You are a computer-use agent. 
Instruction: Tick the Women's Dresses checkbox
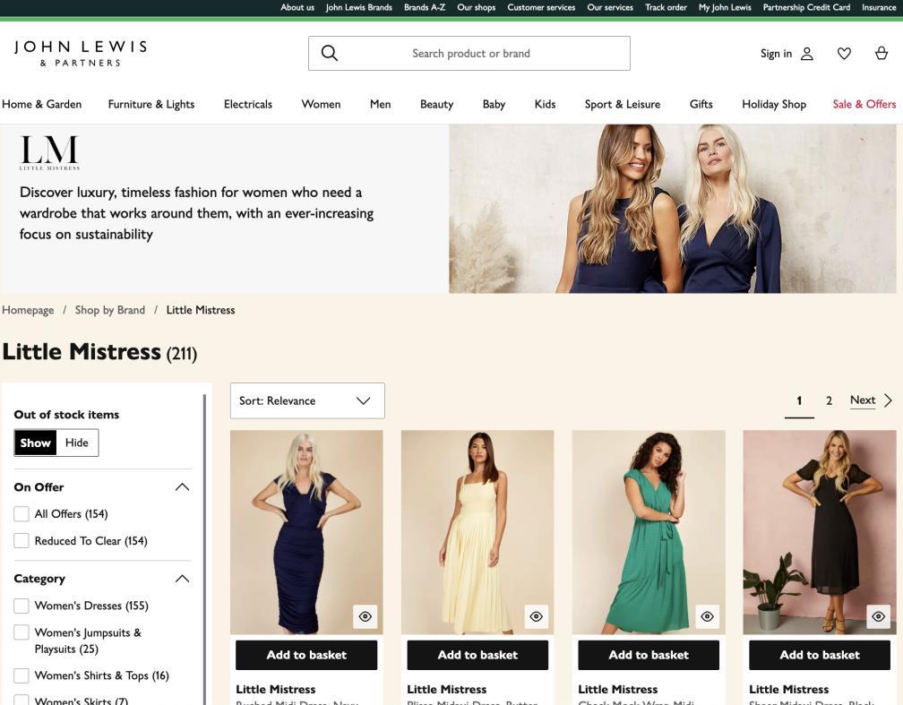21,606
